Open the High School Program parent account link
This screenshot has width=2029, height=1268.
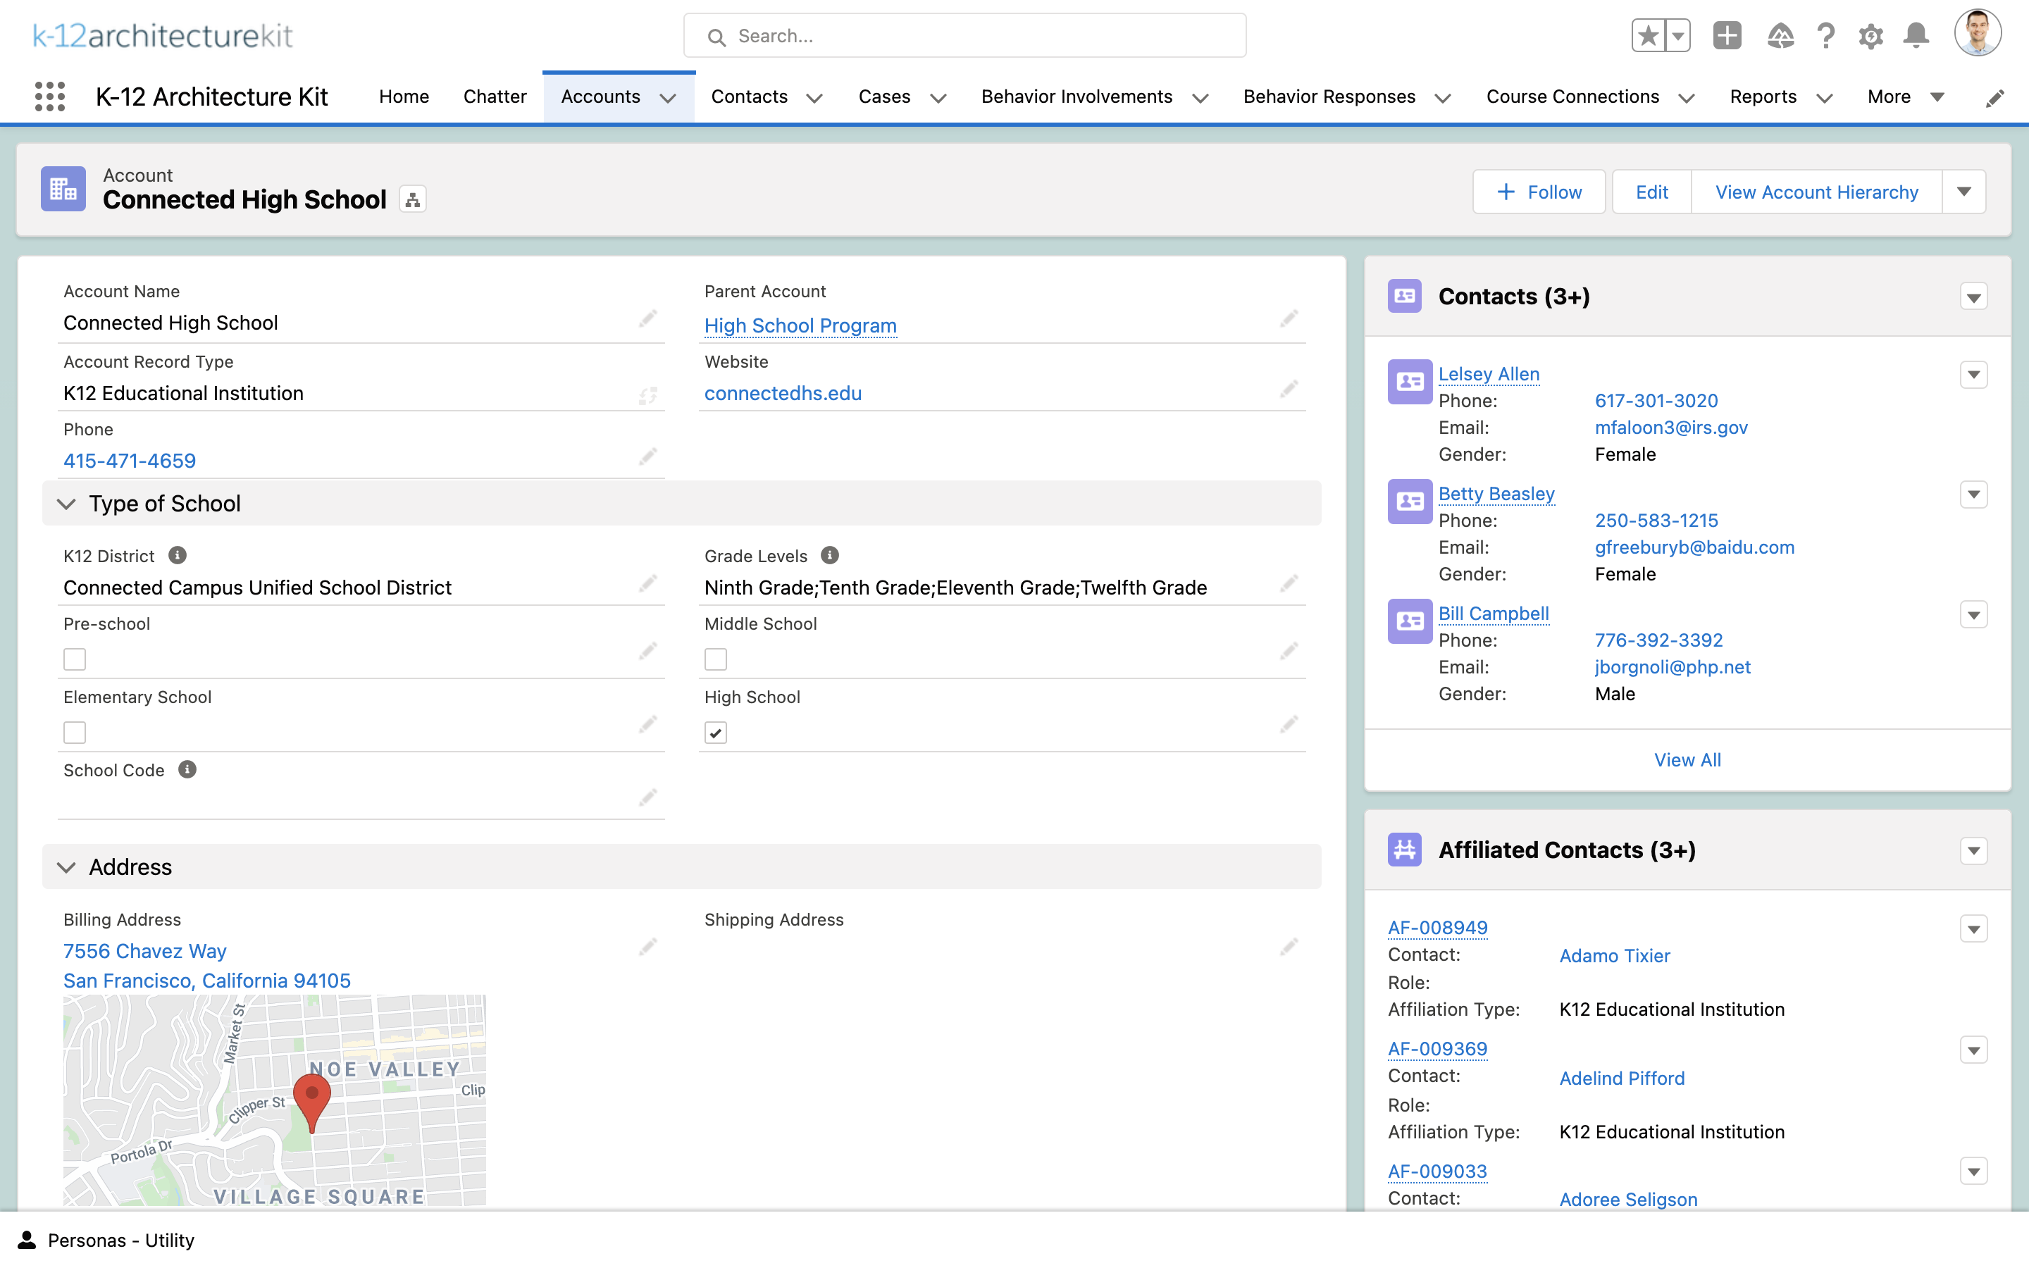[x=799, y=324]
